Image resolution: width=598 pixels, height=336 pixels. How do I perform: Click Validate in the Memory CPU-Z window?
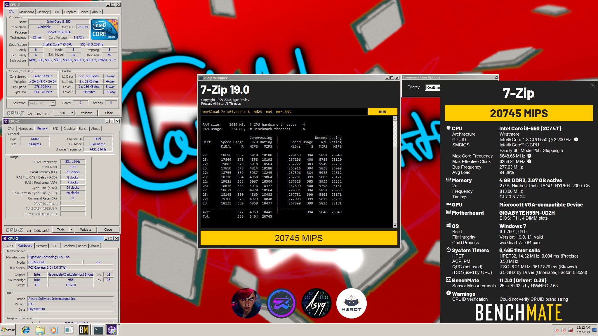(86, 230)
